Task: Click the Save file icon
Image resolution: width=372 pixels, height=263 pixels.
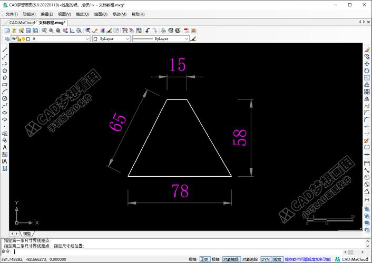Action: [28, 31]
